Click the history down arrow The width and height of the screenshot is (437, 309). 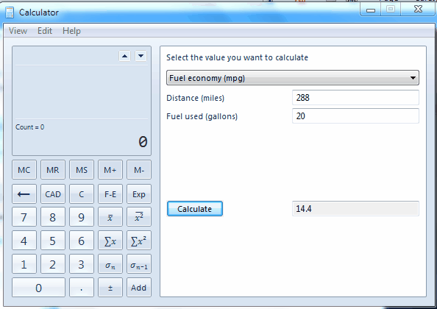[141, 56]
